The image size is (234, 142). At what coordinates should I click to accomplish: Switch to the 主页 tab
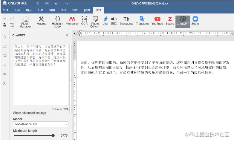pos(17,10)
